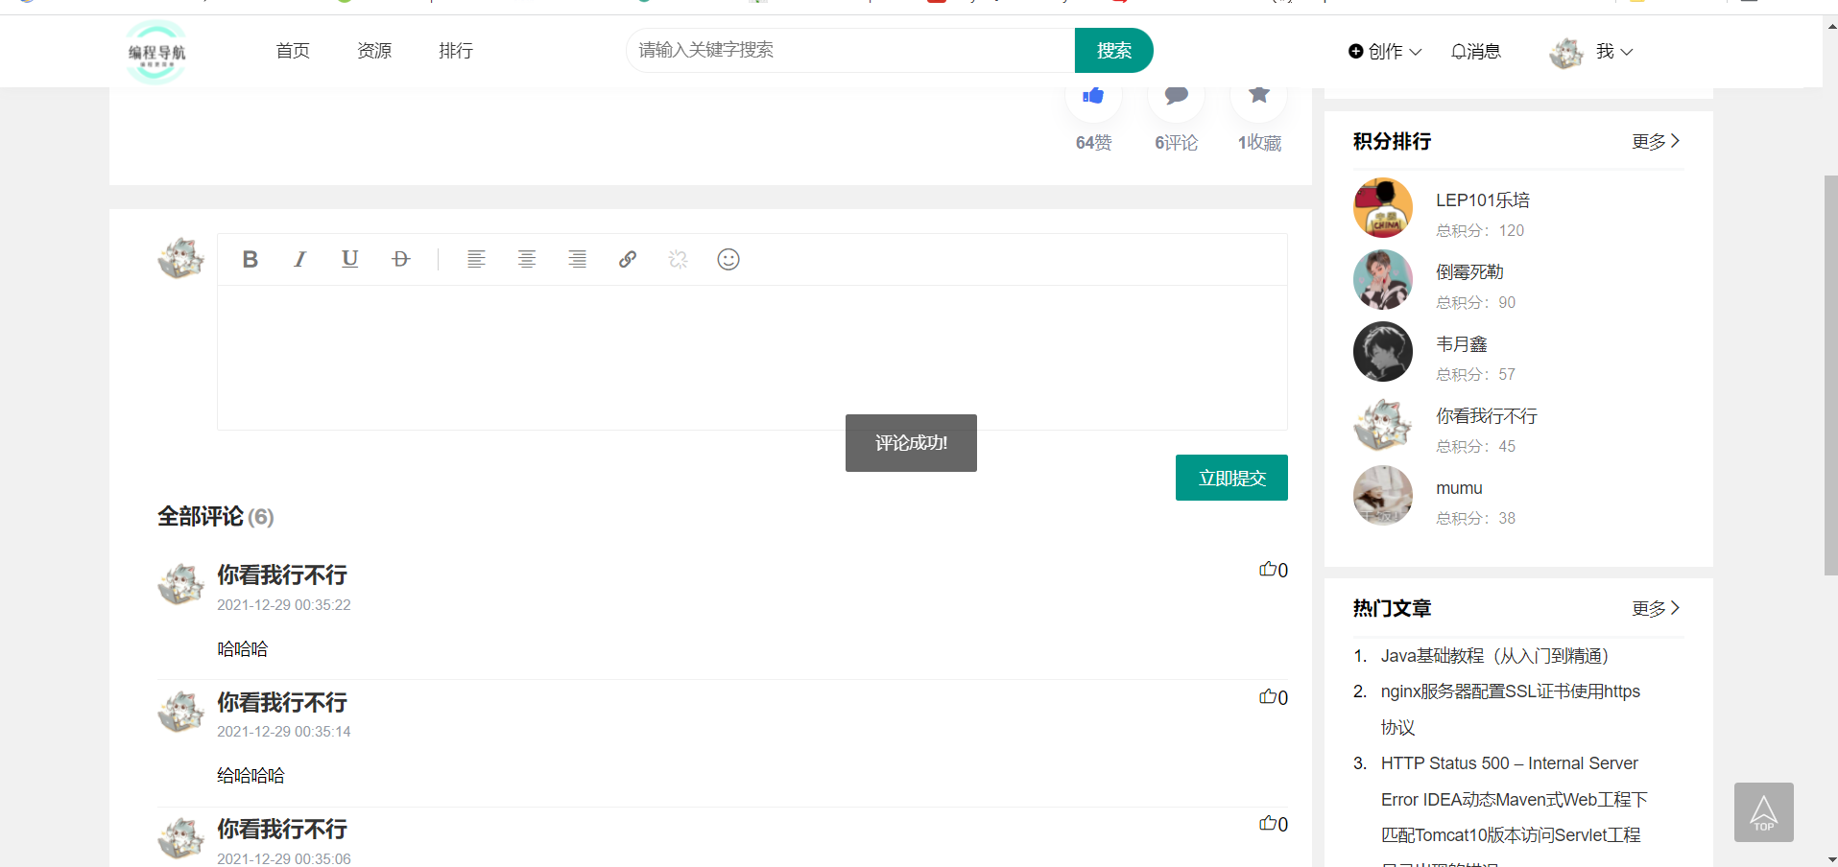Open LEP101乐培 user name link
The image size is (1838, 867).
(x=1483, y=200)
